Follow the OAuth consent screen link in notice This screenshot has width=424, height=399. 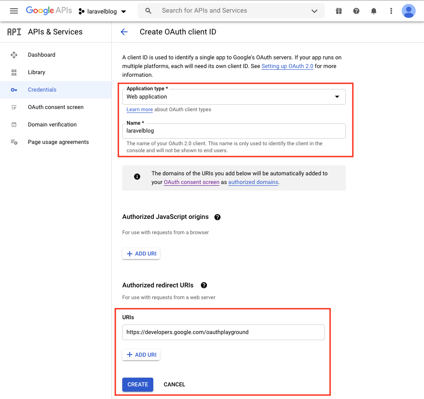[x=191, y=182]
